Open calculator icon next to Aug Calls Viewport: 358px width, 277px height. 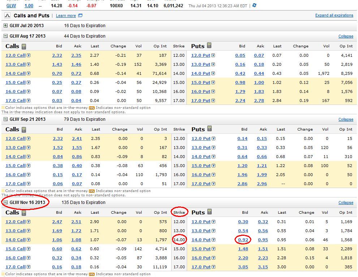pyautogui.click(x=24, y=46)
